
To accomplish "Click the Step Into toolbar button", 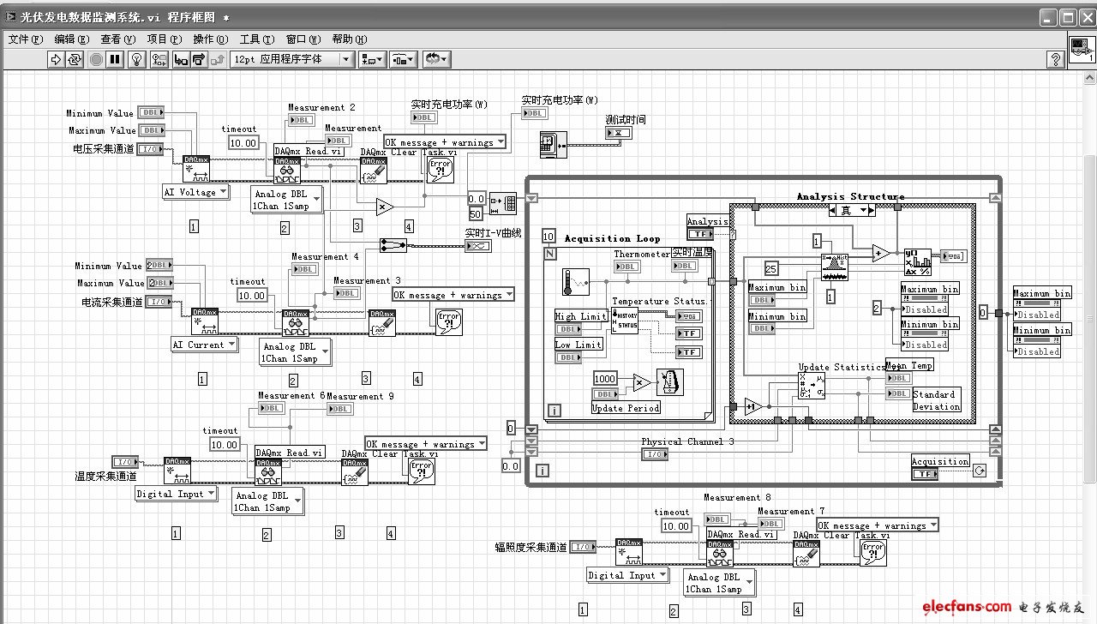I will pos(180,59).
